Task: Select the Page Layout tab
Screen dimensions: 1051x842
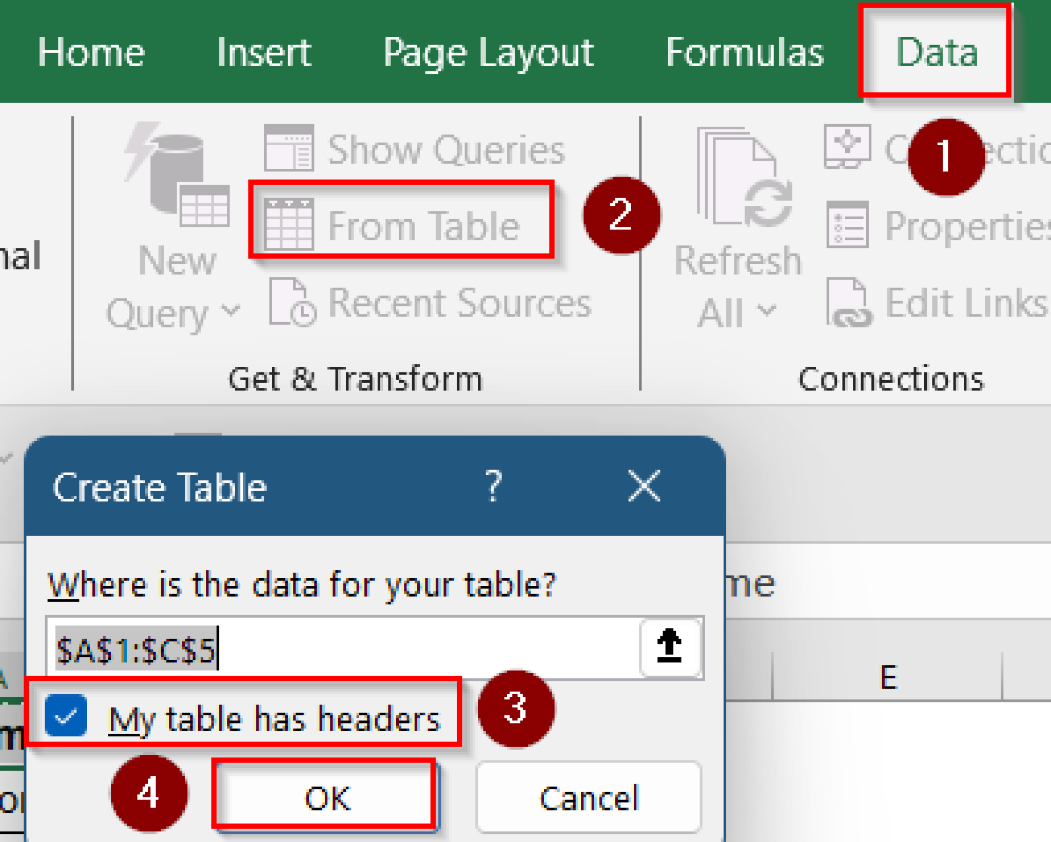Action: tap(489, 51)
